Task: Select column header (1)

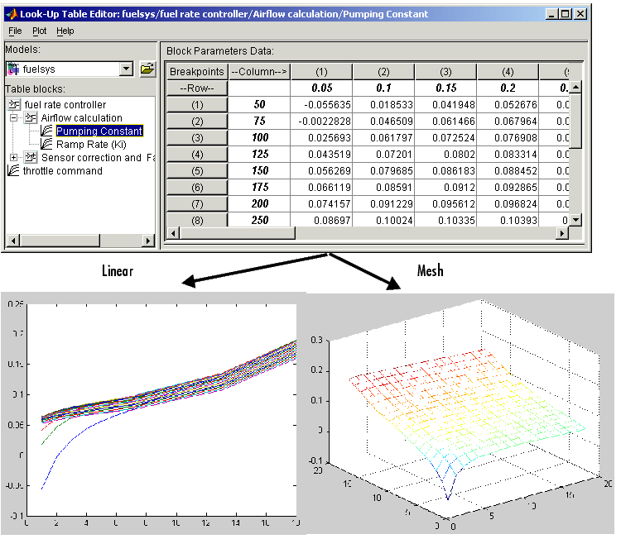Action: [x=321, y=72]
